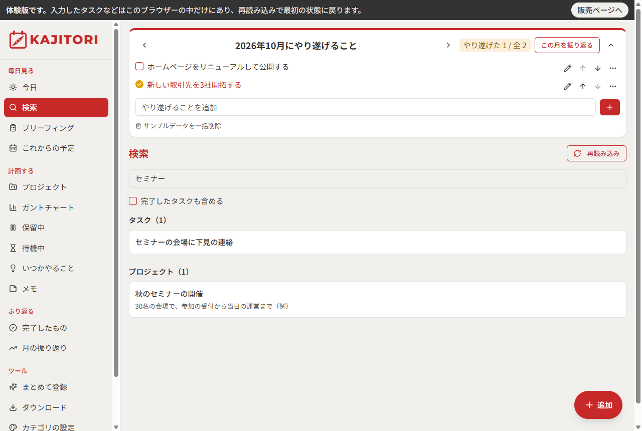The image size is (642, 431).
Task: Click the ダウンロード download icon
Action: coord(13,407)
